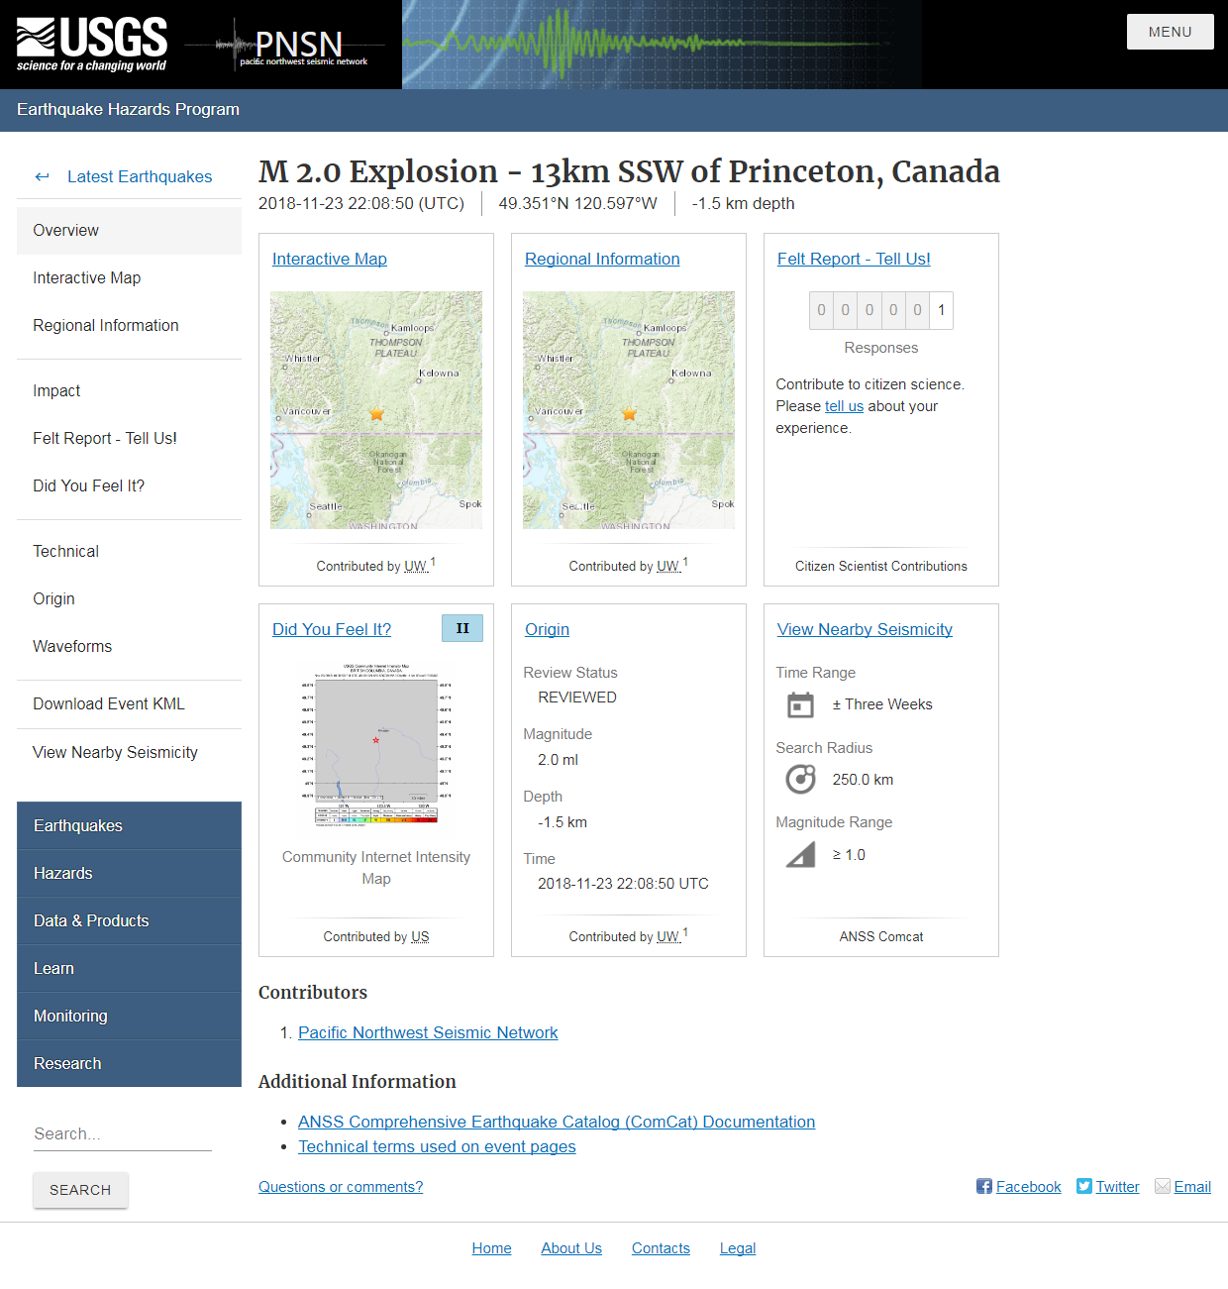Viewport: 1228px width, 1289px height.
Task: Open the Data & Products section
Action: point(91,920)
